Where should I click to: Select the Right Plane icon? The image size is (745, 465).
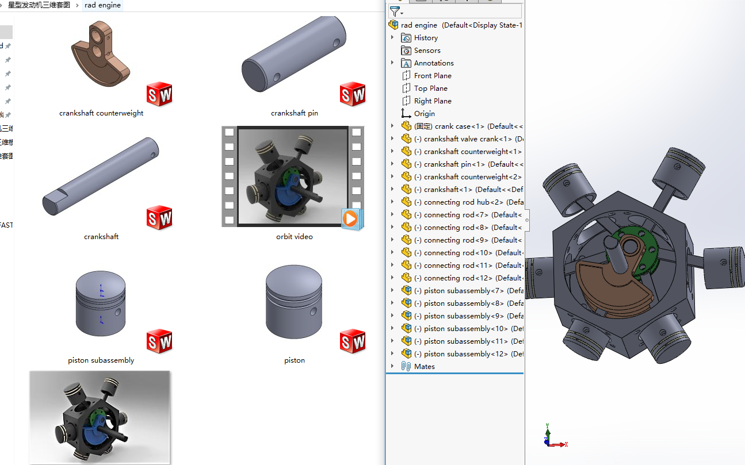tap(406, 101)
